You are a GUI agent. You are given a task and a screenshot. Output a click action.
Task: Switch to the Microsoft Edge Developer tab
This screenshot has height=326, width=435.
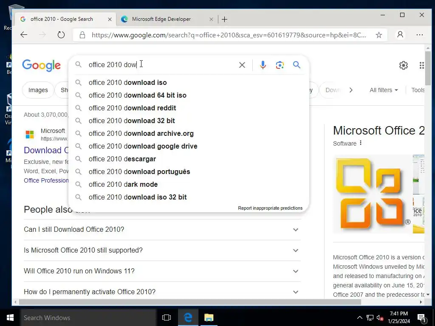tap(167, 19)
